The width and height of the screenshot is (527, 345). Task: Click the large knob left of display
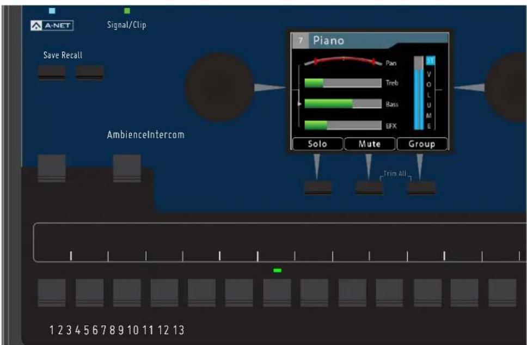pyautogui.click(x=219, y=87)
